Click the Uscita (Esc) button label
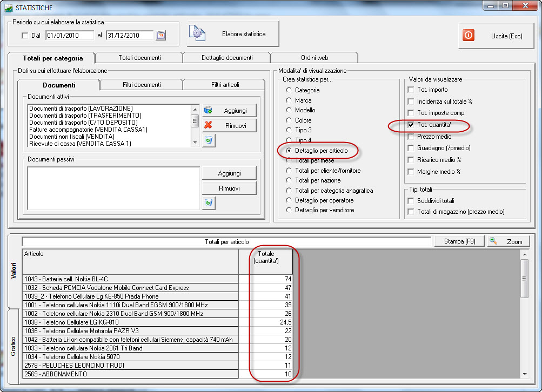 [506, 36]
